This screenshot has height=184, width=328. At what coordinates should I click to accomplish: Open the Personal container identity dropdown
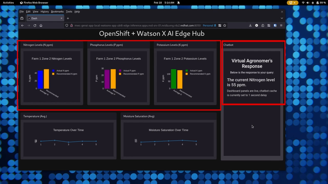pyautogui.click(x=209, y=26)
